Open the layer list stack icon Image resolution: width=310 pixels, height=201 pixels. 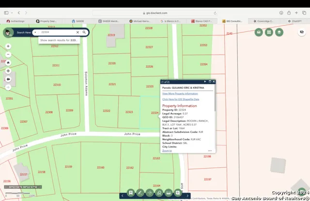point(279,32)
